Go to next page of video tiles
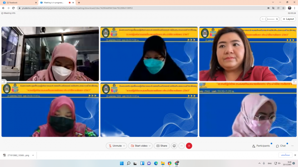The height and width of the screenshot is (167, 298). [294, 82]
